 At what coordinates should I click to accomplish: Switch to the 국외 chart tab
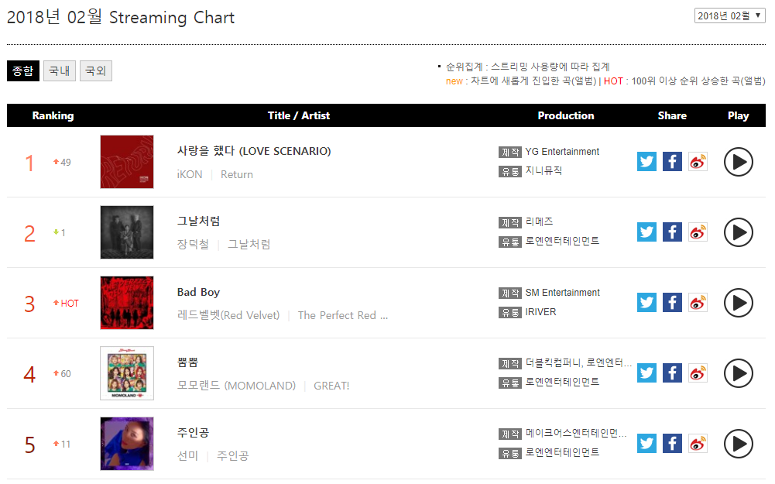[96, 71]
